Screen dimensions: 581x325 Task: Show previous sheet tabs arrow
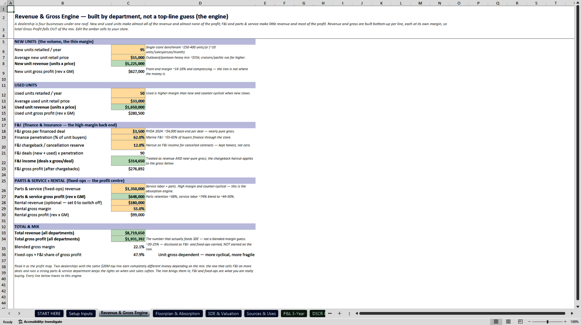pyautogui.click(x=9, y=314)
